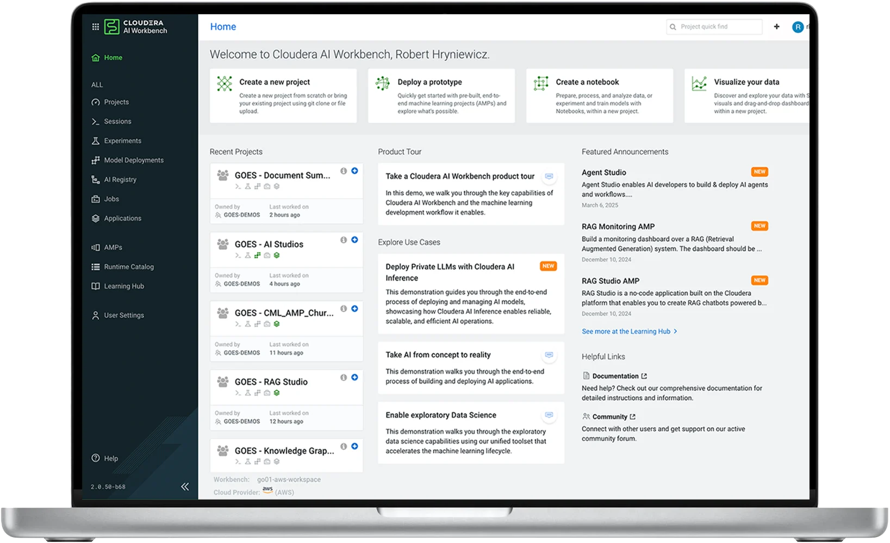The height and width of the screenshot is (543, 890).
Task: Open the Learning Hub from the sidebar
Action: (x=124, y=286)
